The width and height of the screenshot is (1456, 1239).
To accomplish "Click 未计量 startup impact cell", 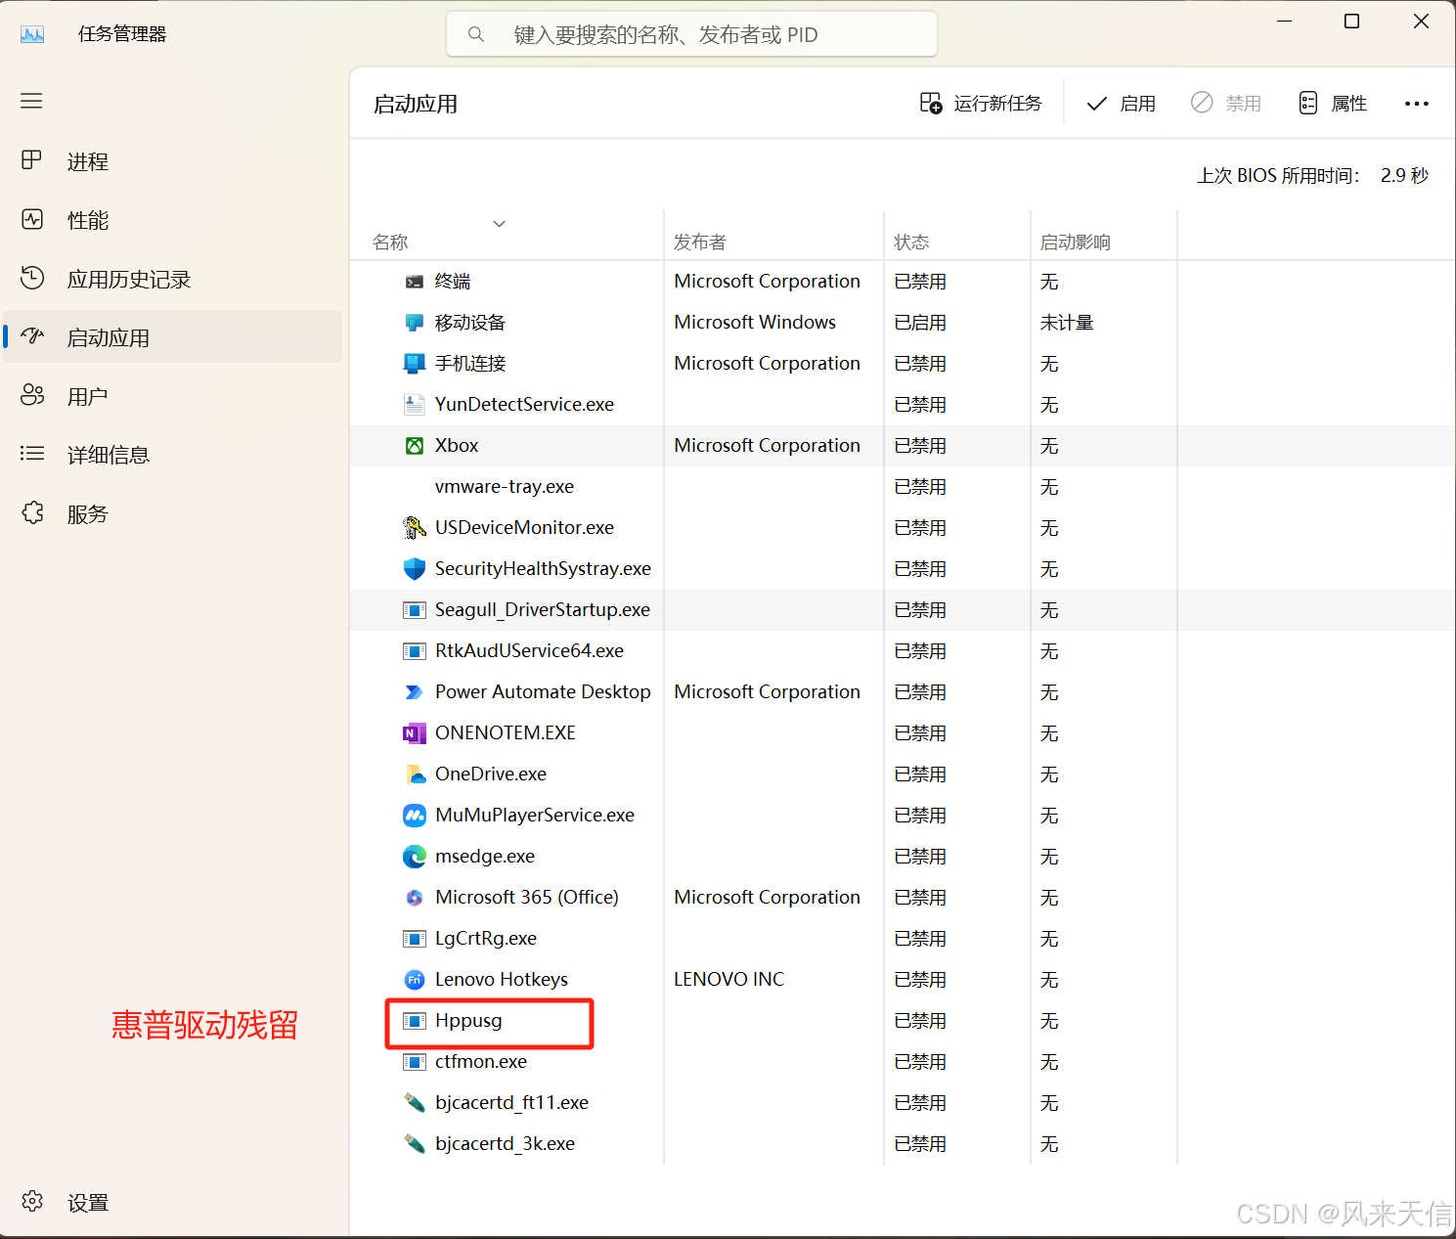I will tap(1067, 323).
